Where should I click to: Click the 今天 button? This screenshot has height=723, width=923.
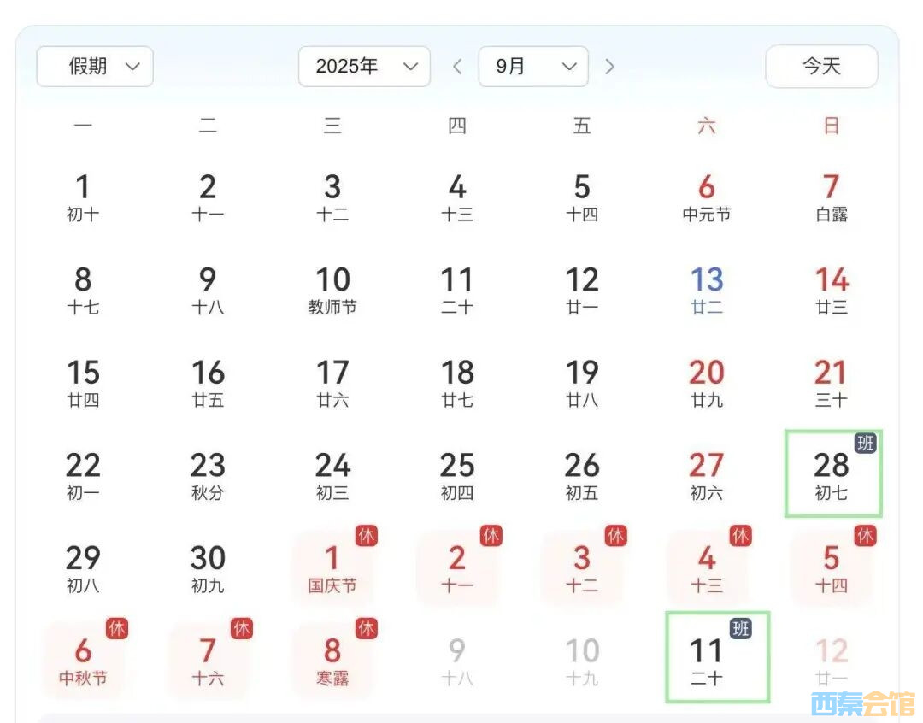point(821,67)
